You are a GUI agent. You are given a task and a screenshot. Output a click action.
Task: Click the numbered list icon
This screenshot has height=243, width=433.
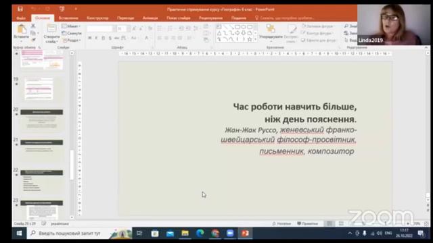click(x=170, y=28)
